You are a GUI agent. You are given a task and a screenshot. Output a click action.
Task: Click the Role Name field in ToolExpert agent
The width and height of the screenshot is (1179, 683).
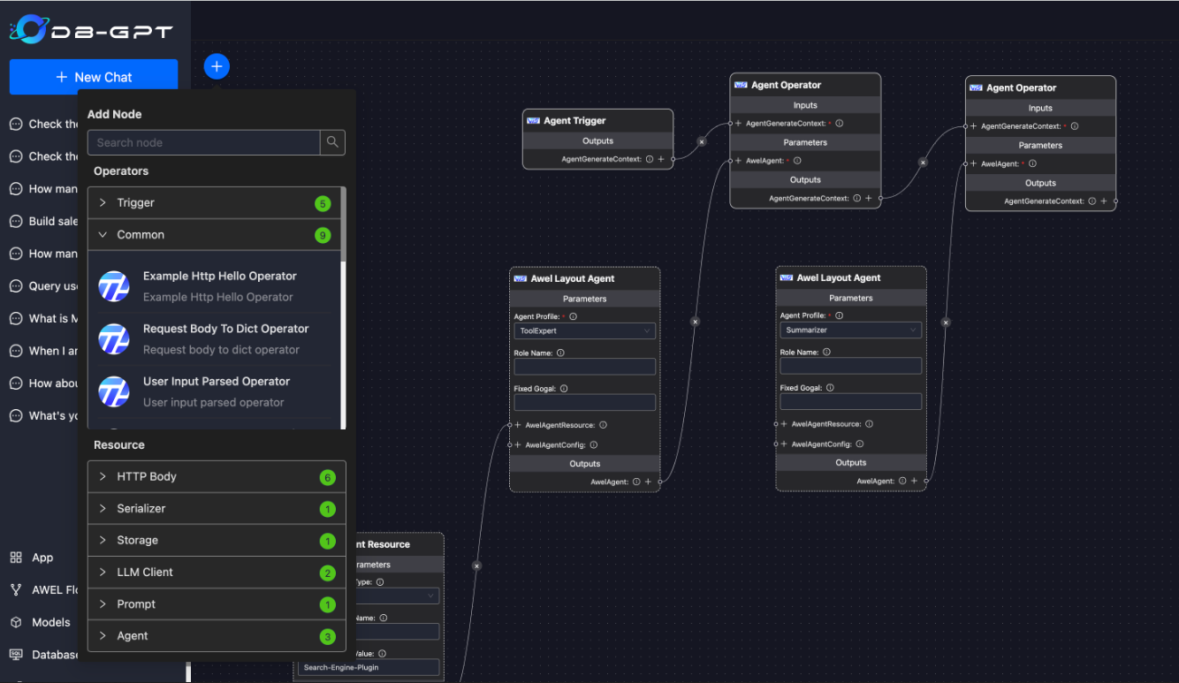coord(585,367)
